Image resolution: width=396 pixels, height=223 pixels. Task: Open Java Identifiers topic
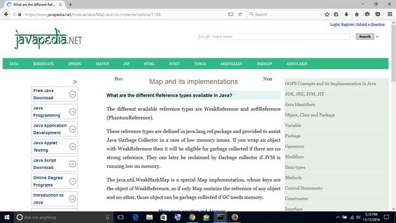(x=299, y=105)
